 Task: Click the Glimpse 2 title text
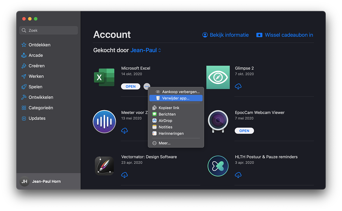click(244, 68)
